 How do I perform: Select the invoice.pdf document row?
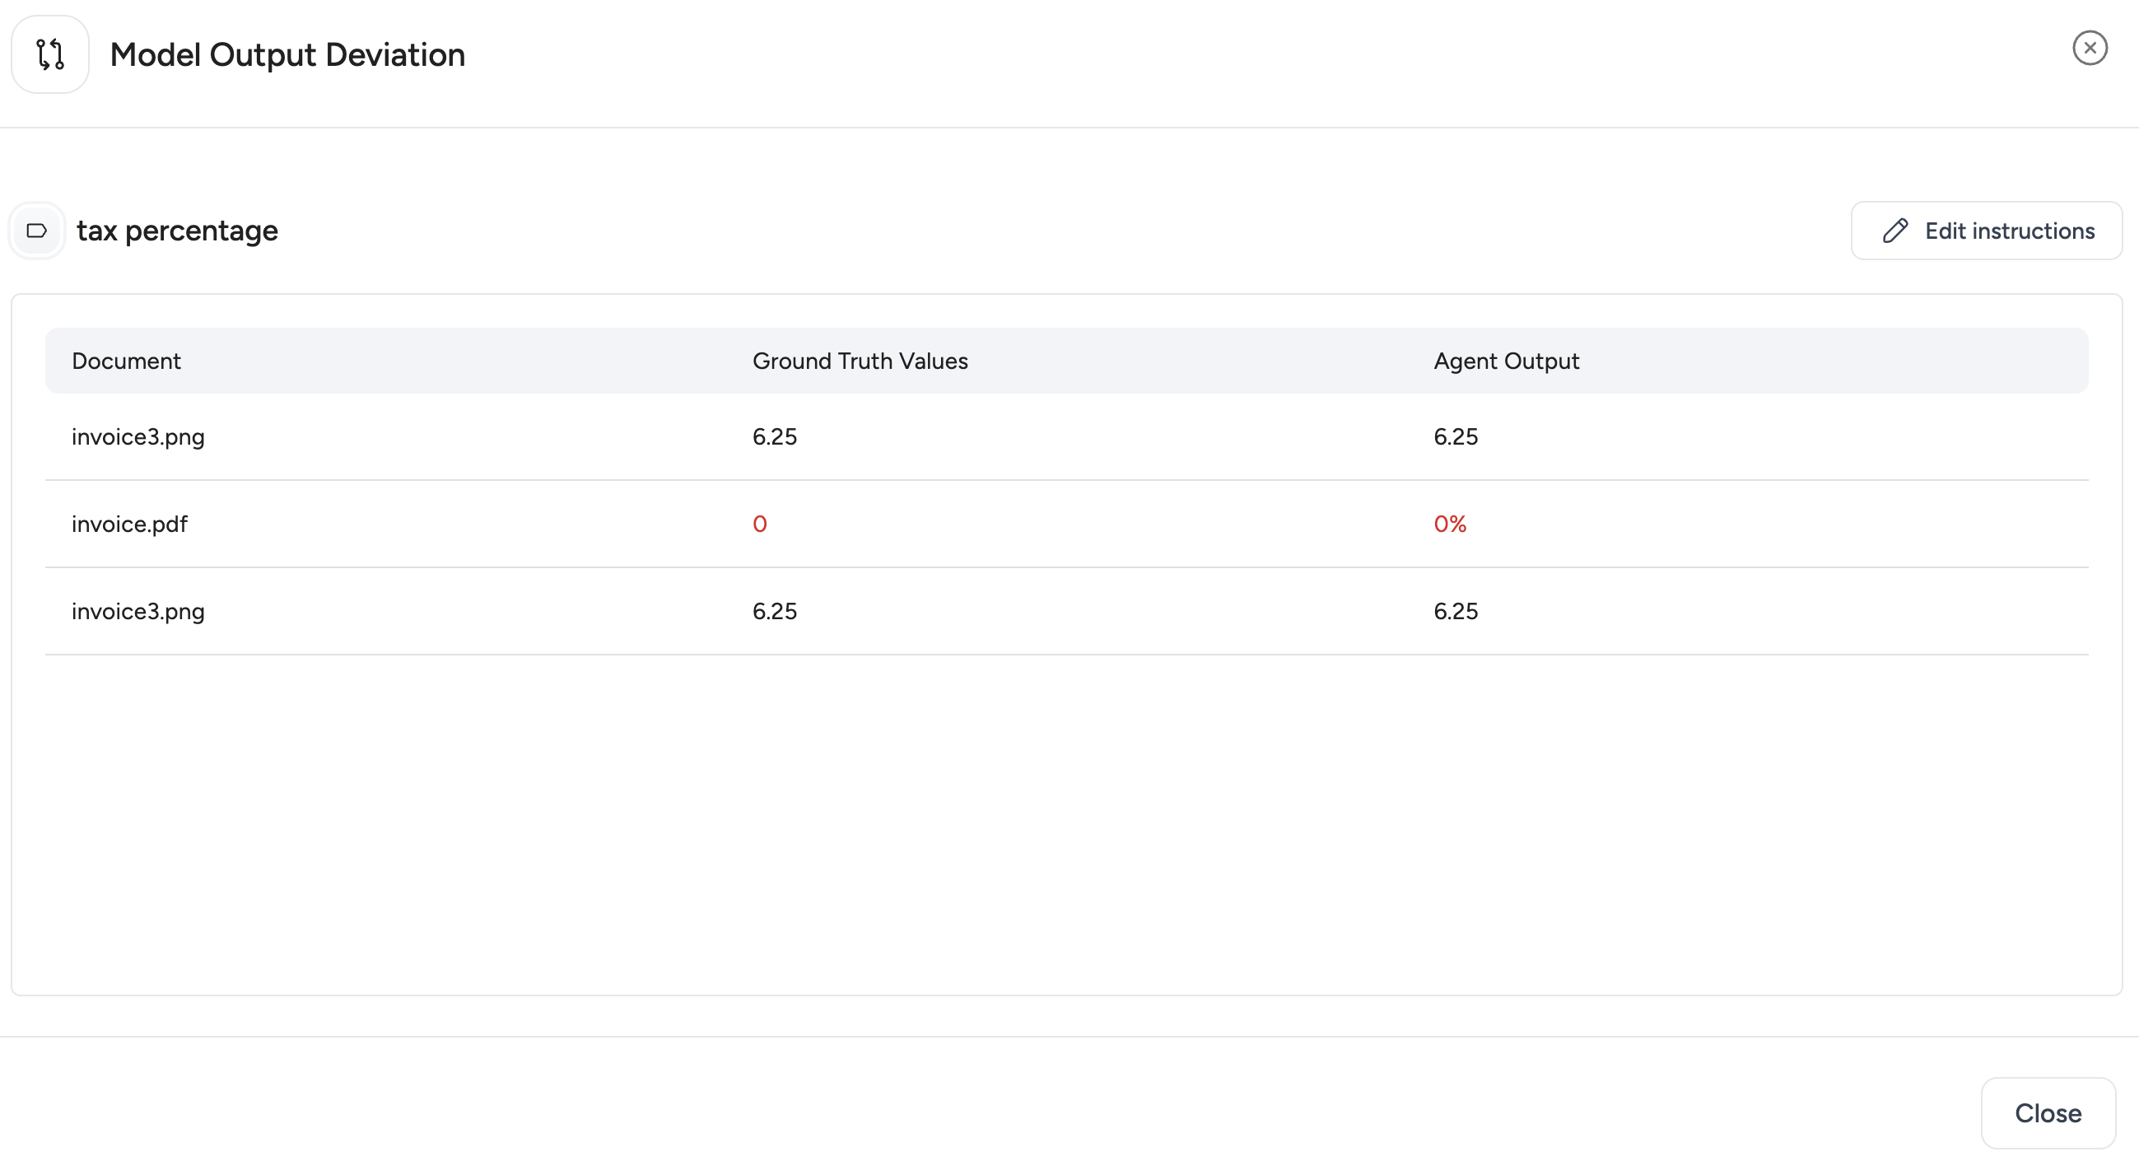click(x=129, y=523)
